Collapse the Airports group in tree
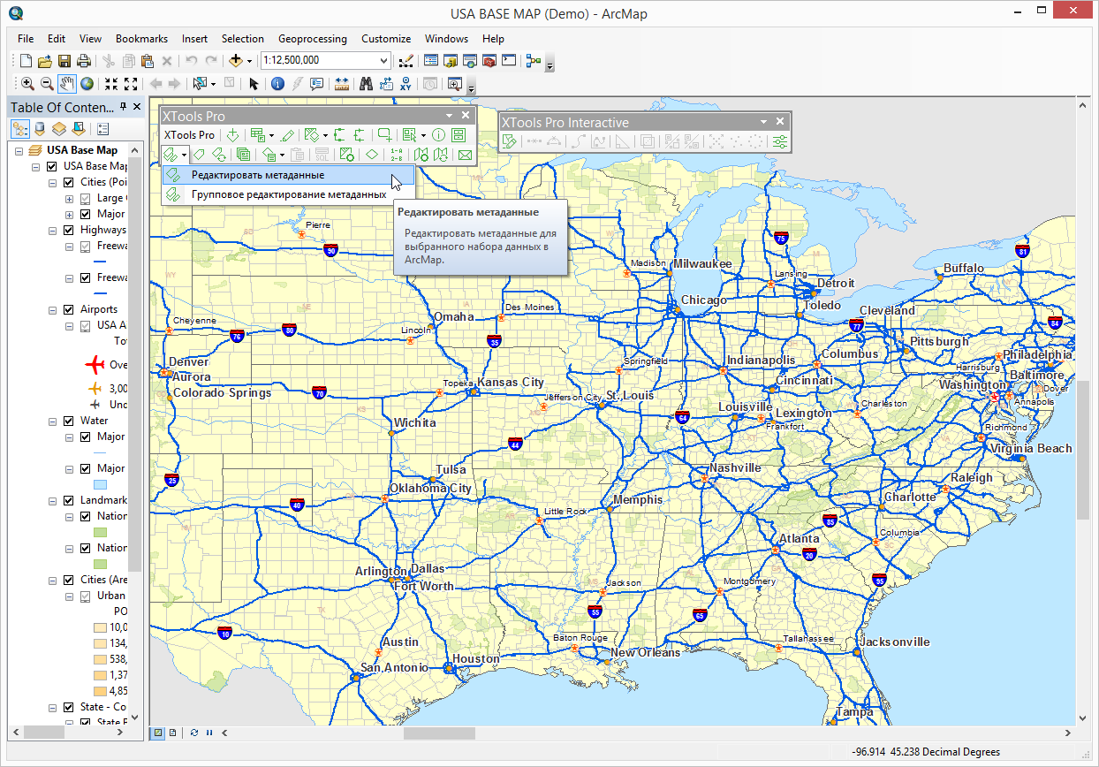The width and height of the screenshot is (1099, 767). [53, 309]
